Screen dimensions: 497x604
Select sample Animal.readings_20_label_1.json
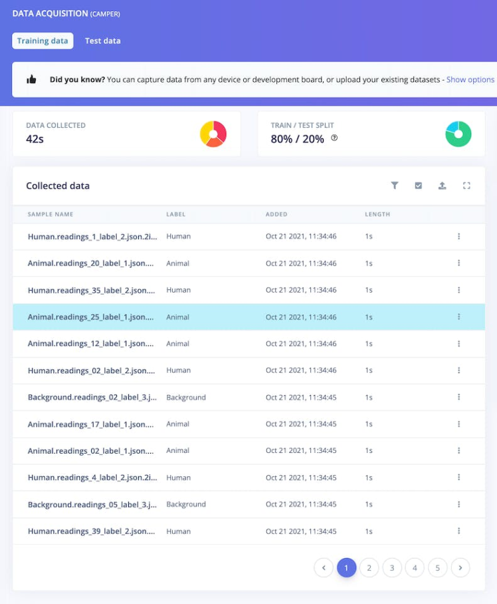pos(91,263)
